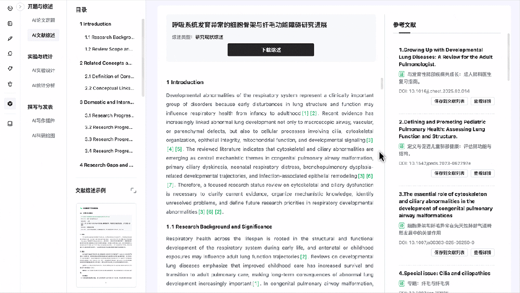This screenshot has width=520, height=293.
Task: Click DOI text '10.1016/j.chest.2025.02.014'
Action: pyautogui.click(x=440, y=91)
